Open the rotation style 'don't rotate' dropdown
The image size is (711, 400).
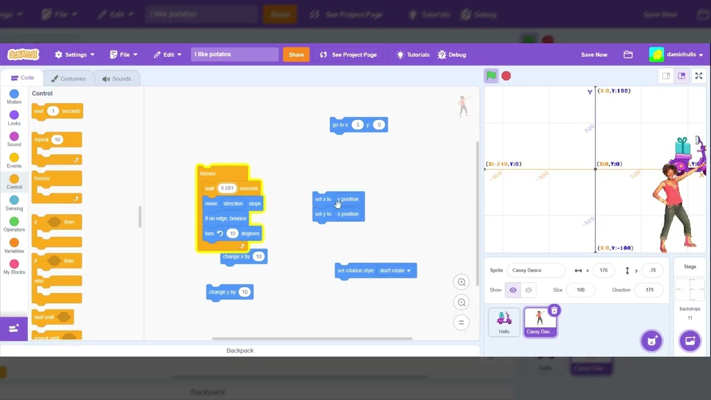click(x=395, y=271)
